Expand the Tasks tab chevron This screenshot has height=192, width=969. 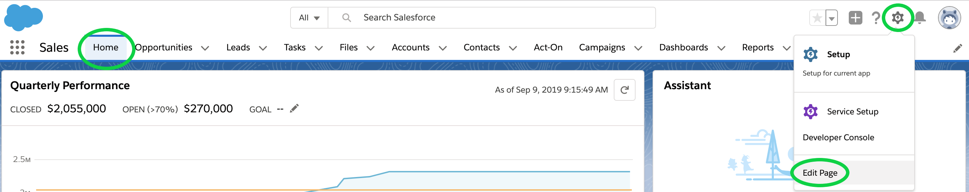pos(318,48)
